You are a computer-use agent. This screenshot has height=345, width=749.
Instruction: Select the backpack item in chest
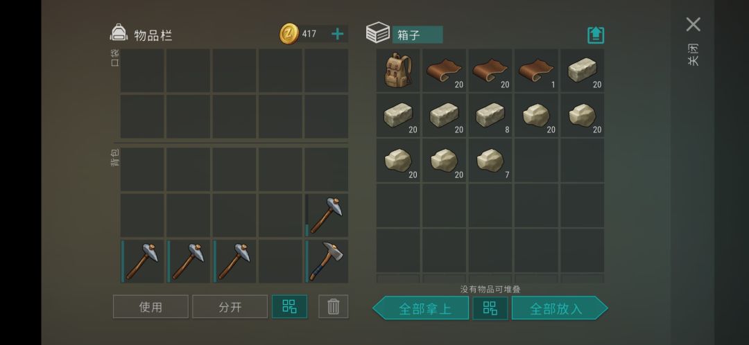(398, 70)
